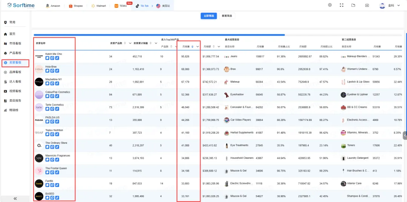Open the settings gear icon in header

coord(330,5)
